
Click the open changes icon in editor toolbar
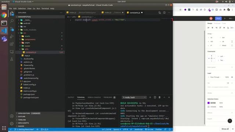pyautogui.click(x=160, y=13)
